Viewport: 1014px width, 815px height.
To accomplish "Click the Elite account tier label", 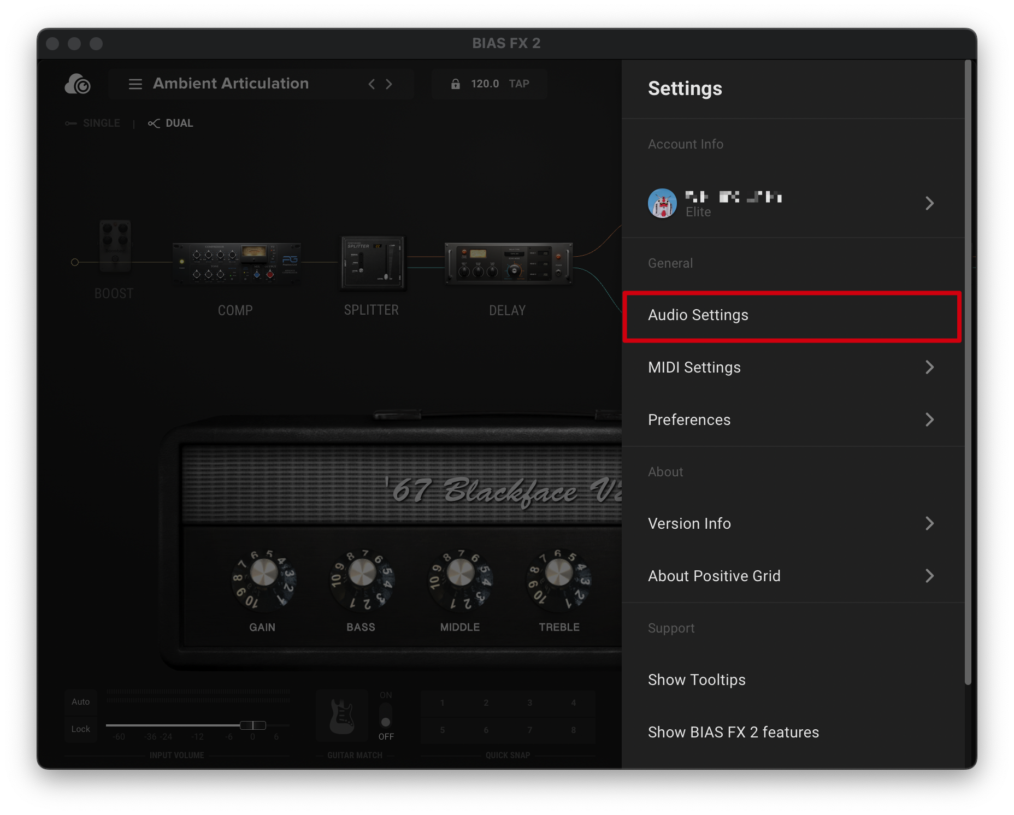I will [x=698, y=212].
